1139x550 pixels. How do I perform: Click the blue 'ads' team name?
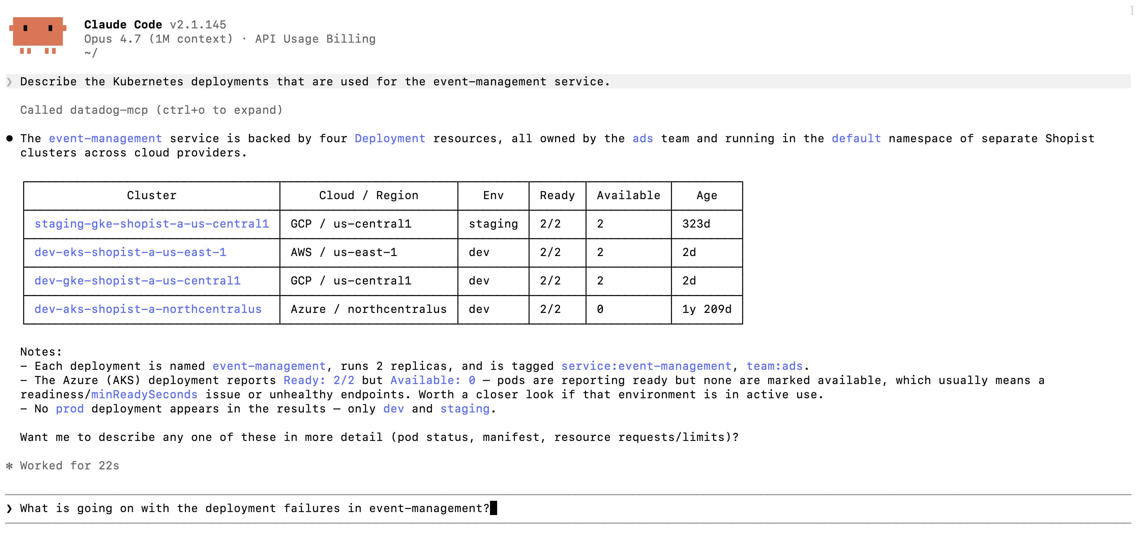point(643,138)
